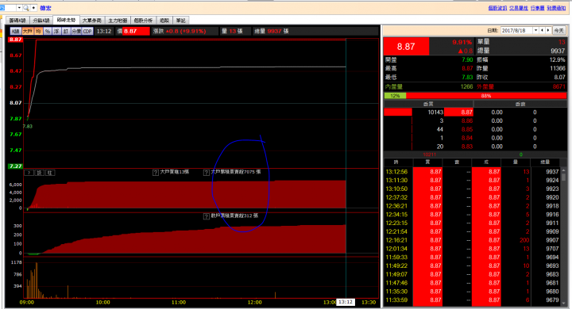Click the 昨量 value 11366
This screenshot has height=309, width=572.
(x=558, y=68)
